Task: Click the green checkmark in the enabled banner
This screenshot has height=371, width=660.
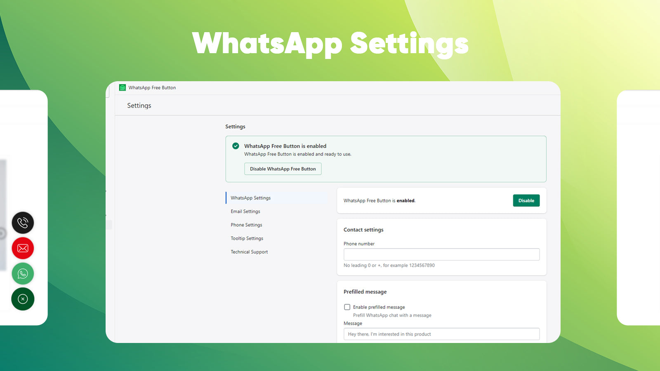Action: pyautogui.click(x=235, y=146)
